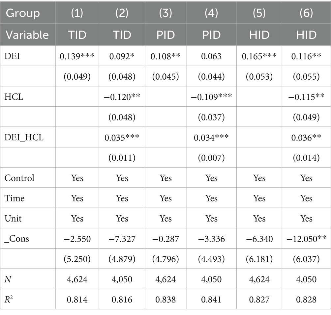Screen dimensions: 331x315
Task: Select column header (4)
Action: click(x=211, y=13)
